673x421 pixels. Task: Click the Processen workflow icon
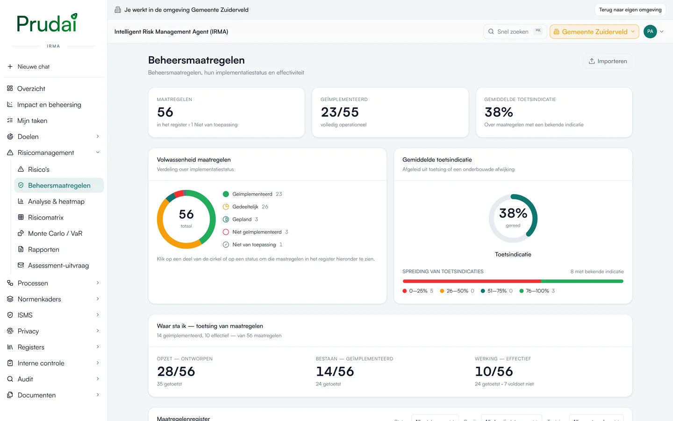click(10, 283)
